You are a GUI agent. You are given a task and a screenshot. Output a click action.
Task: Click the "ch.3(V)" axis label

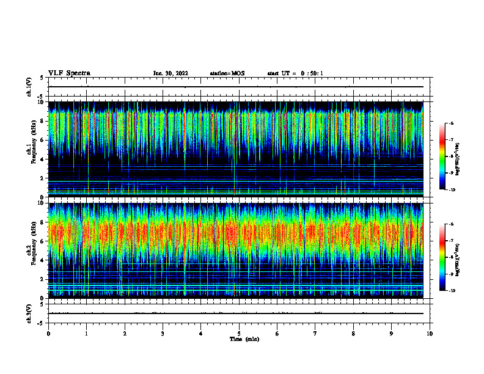(x=29, y=313)
